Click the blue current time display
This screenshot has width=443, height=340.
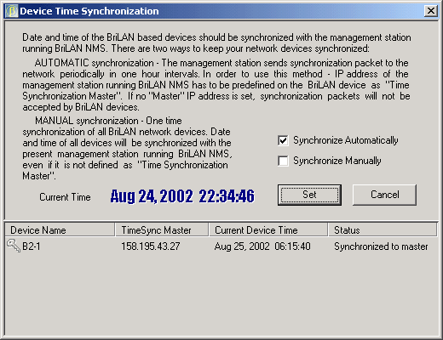click(x=182, y=196)
